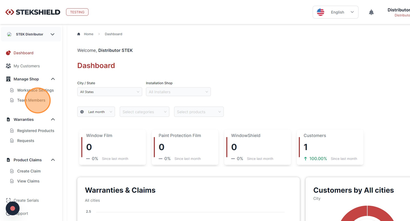Open Create Serials page
Image resolution: width=410 pixels, height=221 pixels.
pos(26,201)
